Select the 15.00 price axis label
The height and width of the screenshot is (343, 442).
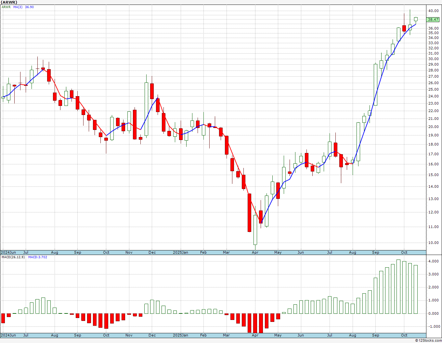433,175
